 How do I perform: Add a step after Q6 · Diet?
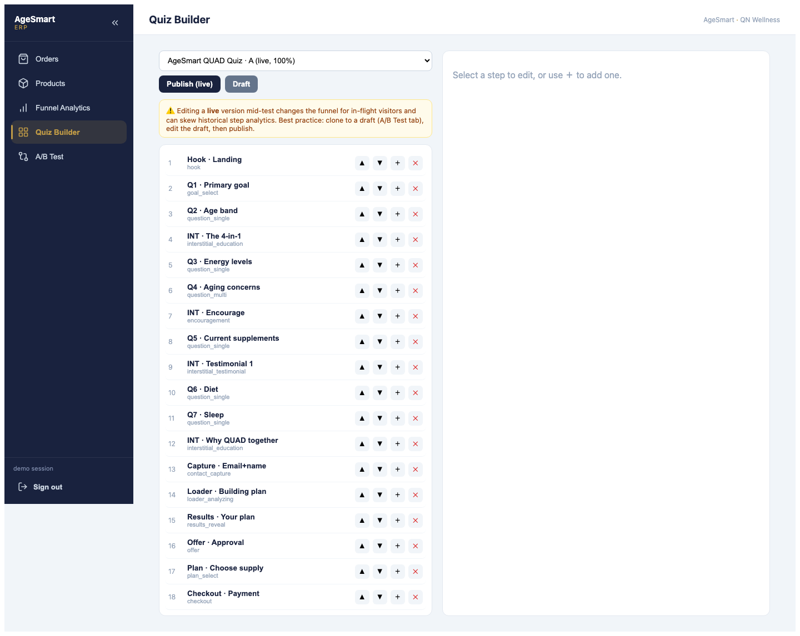(398, 393)
